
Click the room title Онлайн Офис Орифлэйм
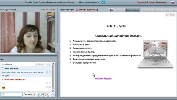pyautogui.click(x=49, y=2)
